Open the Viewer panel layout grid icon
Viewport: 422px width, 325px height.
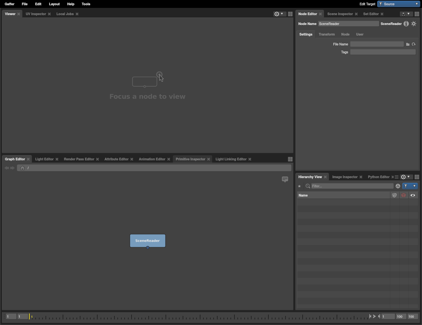click(x=290, y=14)
